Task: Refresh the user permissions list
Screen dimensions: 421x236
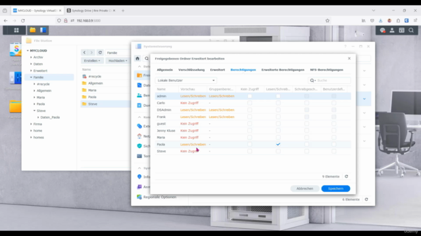Action: coord(347,176)
